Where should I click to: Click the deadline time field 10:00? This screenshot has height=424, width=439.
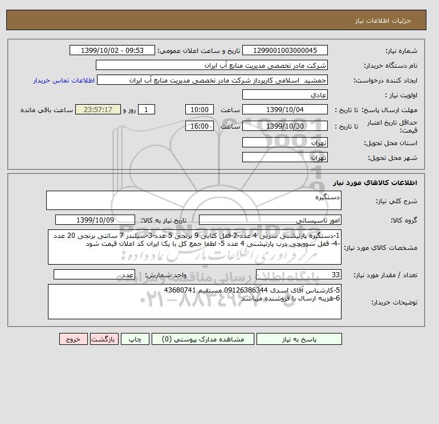point(200,110)
